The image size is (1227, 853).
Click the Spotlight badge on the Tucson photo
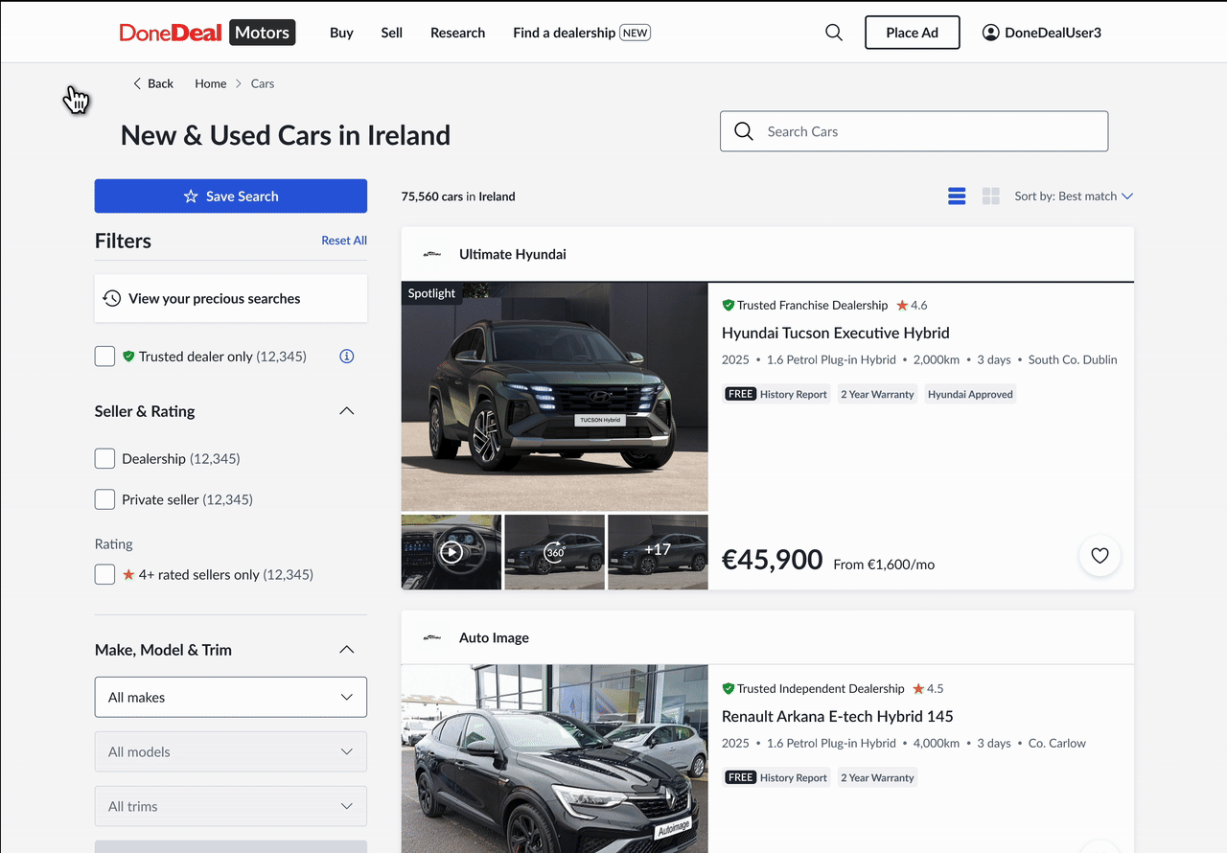(x=431, y=293)
